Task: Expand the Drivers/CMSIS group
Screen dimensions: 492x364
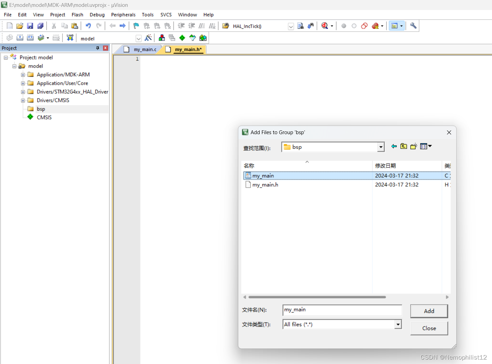Action: [23, 101]
